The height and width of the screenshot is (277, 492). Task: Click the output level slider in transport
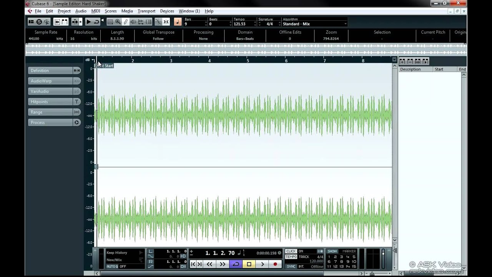pyautogui.click(x=383, y=258)
